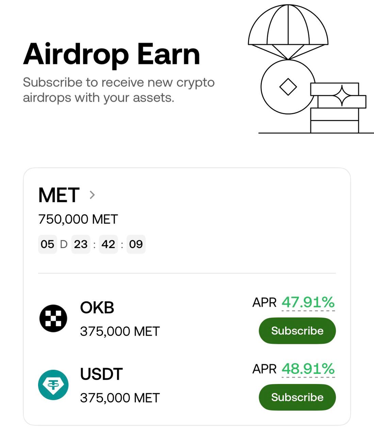Click the countdown seconds box showing 09
This screenshot has height=435, width=374.
tap(136, 244)
